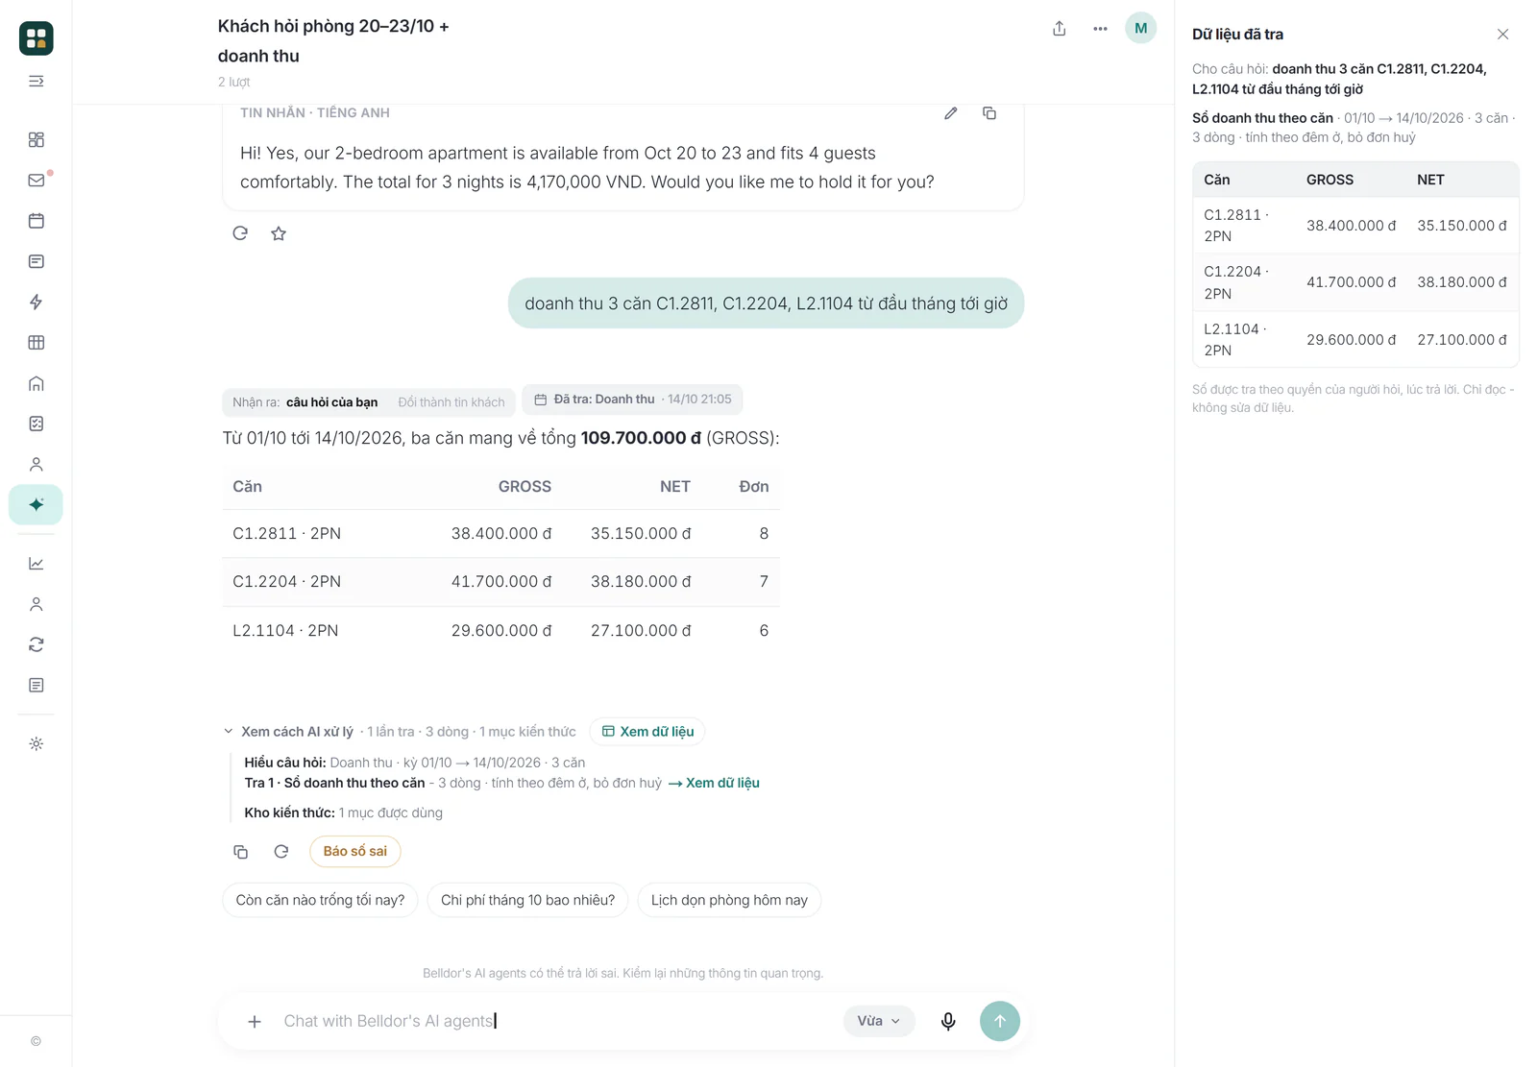Click the lightning bolt automation icon

37,302
